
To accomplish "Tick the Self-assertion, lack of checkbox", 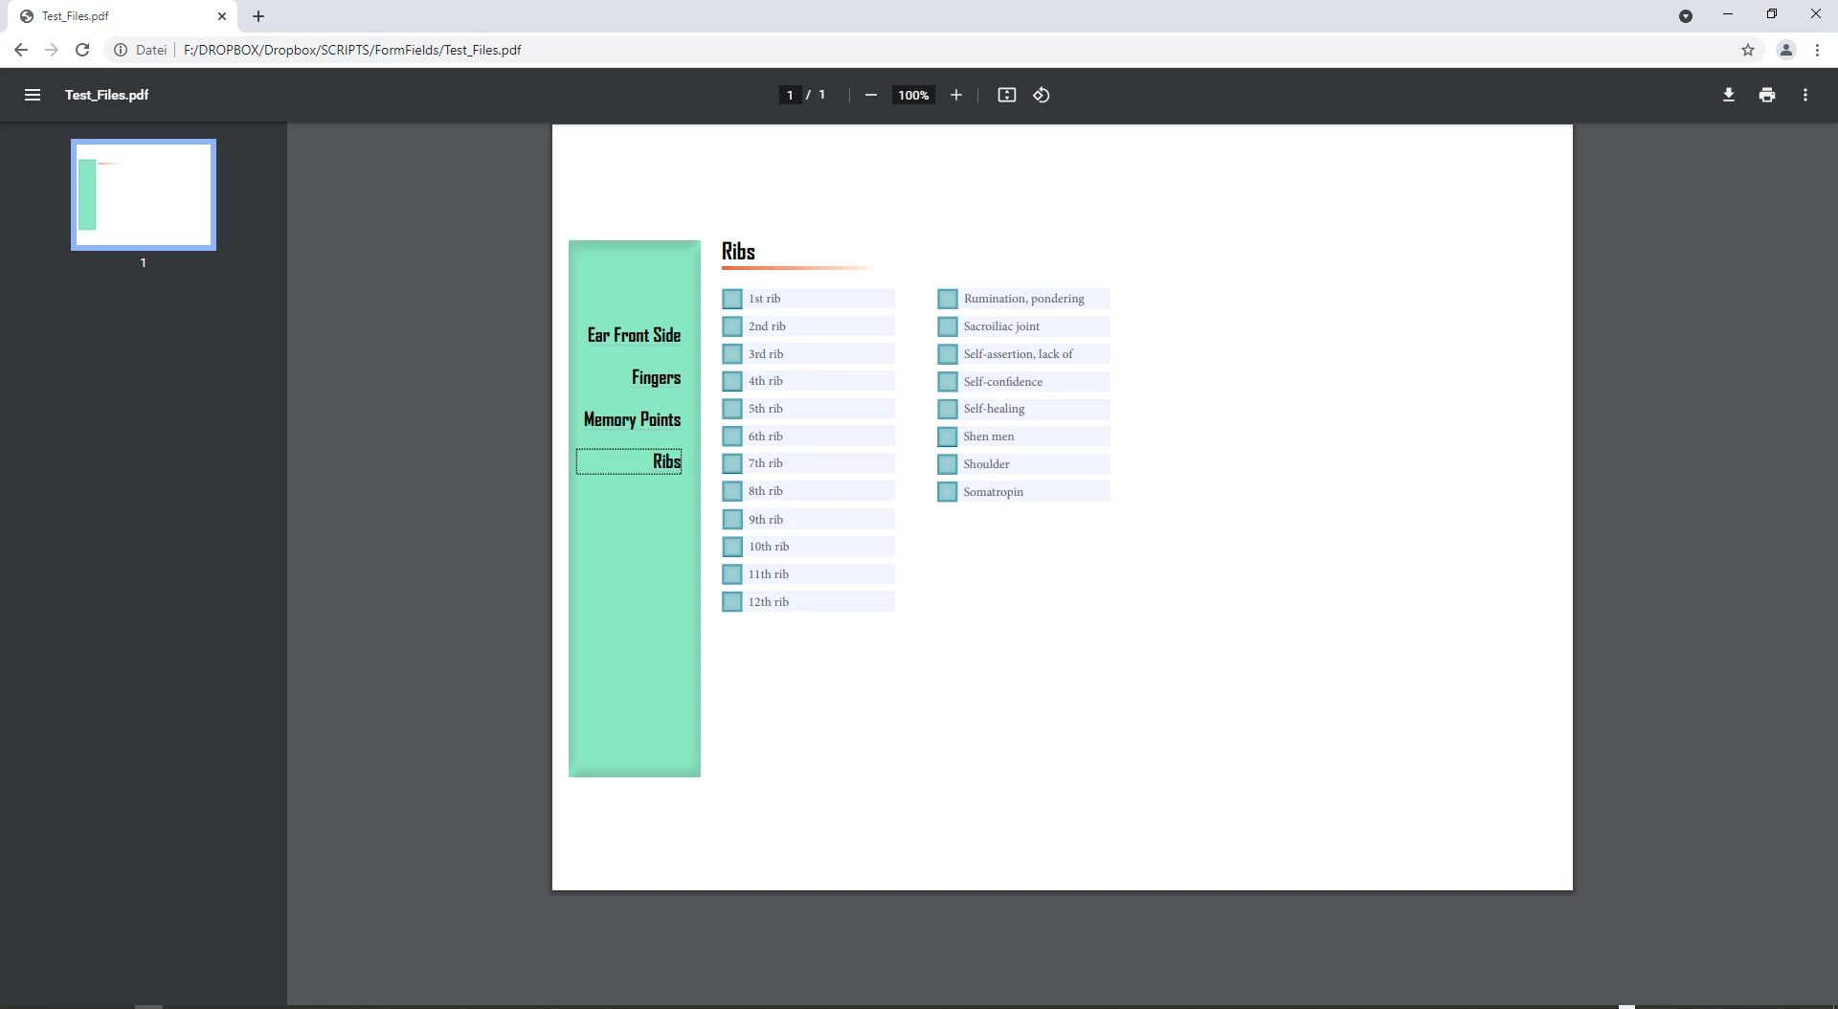I will point(948,354).
